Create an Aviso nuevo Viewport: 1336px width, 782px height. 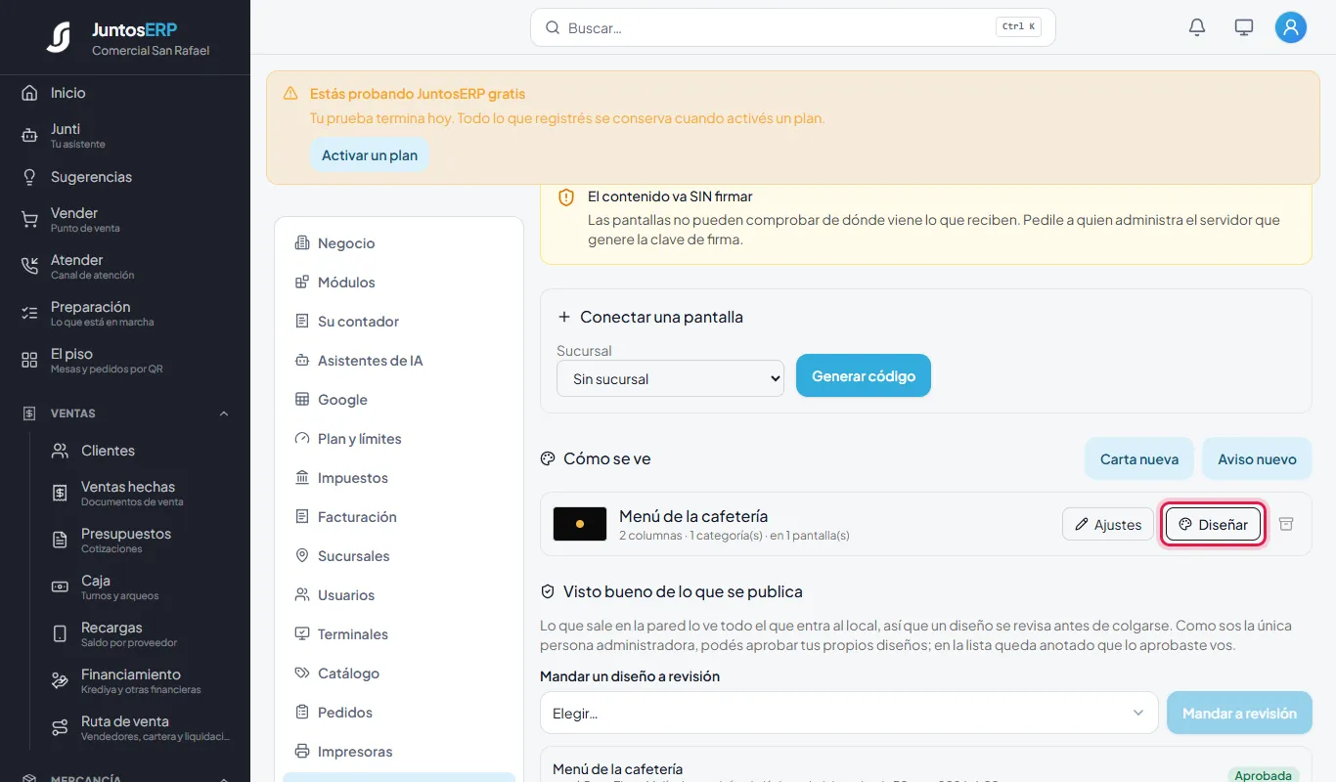coord(1257,458)
